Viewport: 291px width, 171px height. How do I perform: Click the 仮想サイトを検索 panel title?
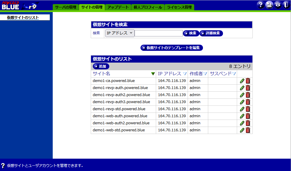tap(110, 25)
